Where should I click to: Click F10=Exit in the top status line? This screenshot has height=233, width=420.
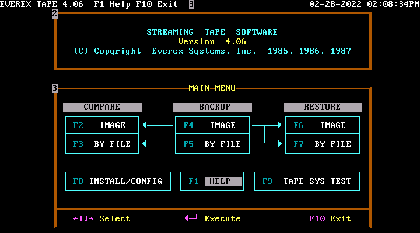[x=157, y=4]
